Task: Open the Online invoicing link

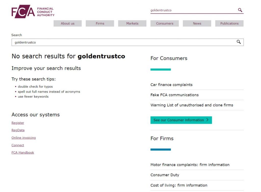Action: (x=24, y=138)
